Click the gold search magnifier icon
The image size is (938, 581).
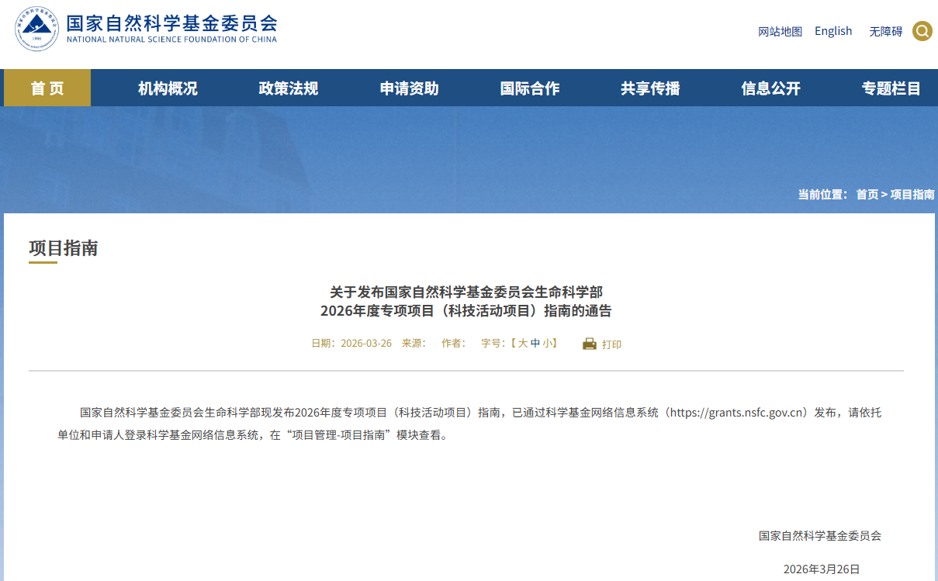click(x=922, y=31)
